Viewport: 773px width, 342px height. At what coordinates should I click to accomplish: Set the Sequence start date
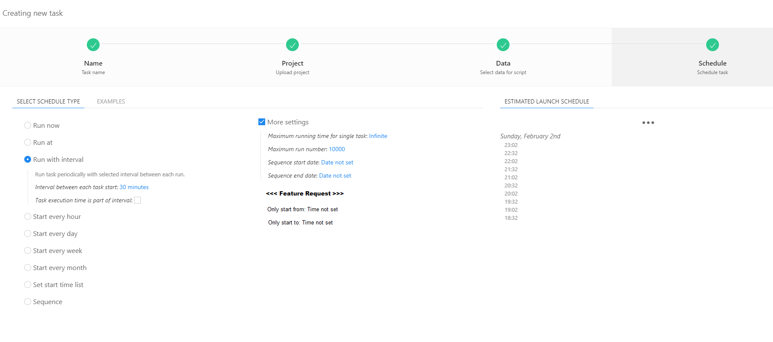click(x=337, y=163)
